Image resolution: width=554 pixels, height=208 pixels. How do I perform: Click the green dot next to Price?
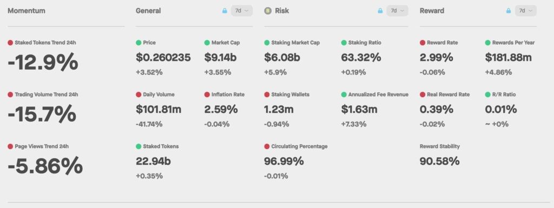coord(138,43)
